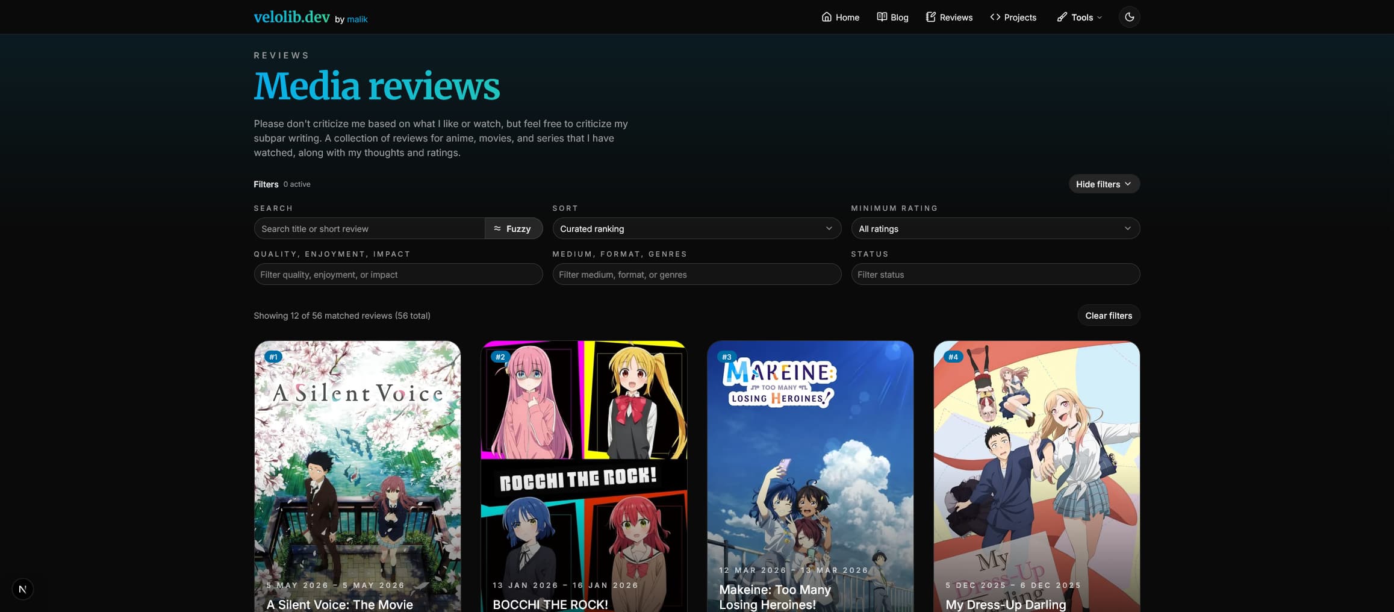
Task: Open the Reviews nav item
Action: 949,17
